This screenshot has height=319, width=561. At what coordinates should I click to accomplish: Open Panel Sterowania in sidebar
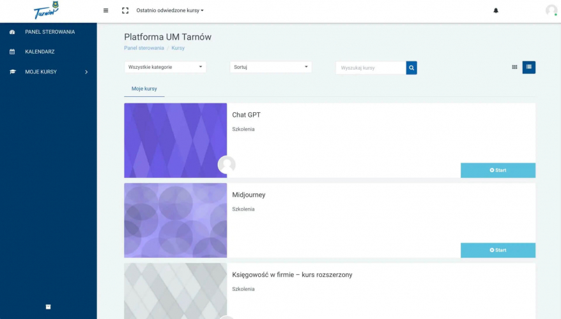[49, 32]
